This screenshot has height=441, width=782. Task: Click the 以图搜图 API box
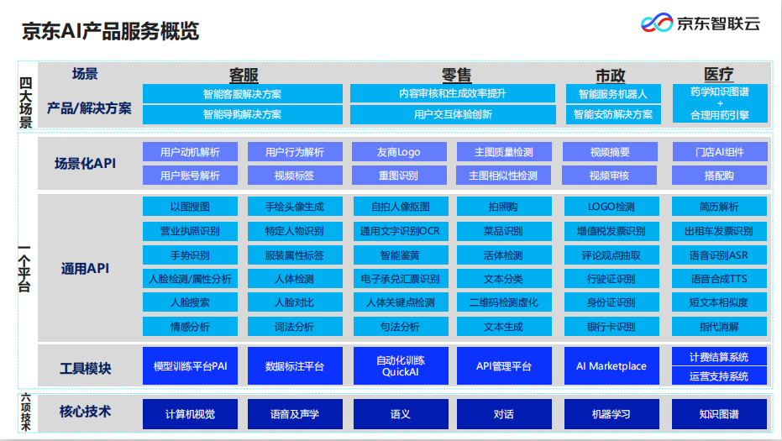point(190,206)
